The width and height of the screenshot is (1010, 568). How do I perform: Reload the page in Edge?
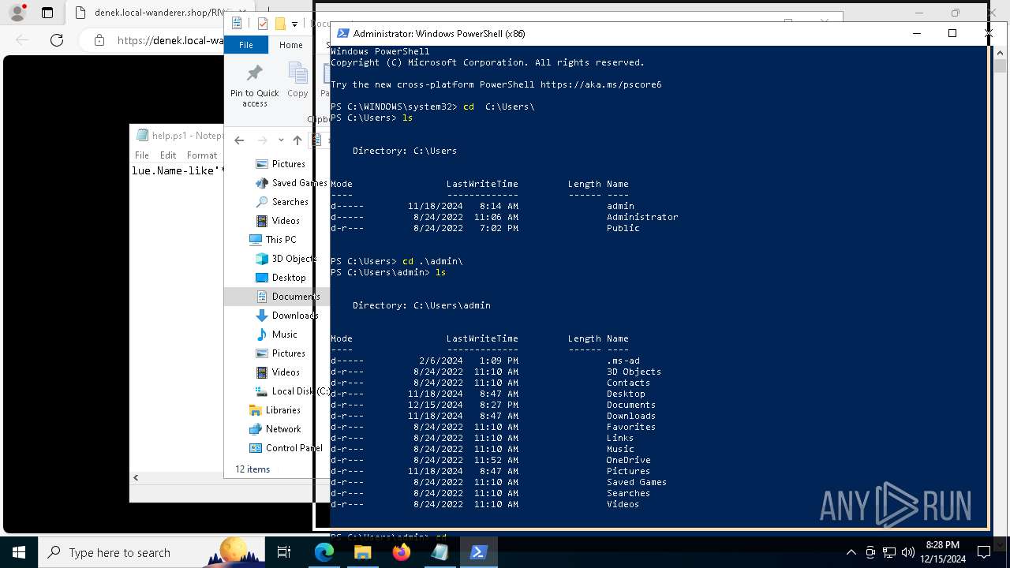point(57,40)
